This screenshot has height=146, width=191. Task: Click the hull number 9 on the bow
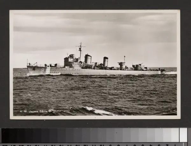click(43, 70)
